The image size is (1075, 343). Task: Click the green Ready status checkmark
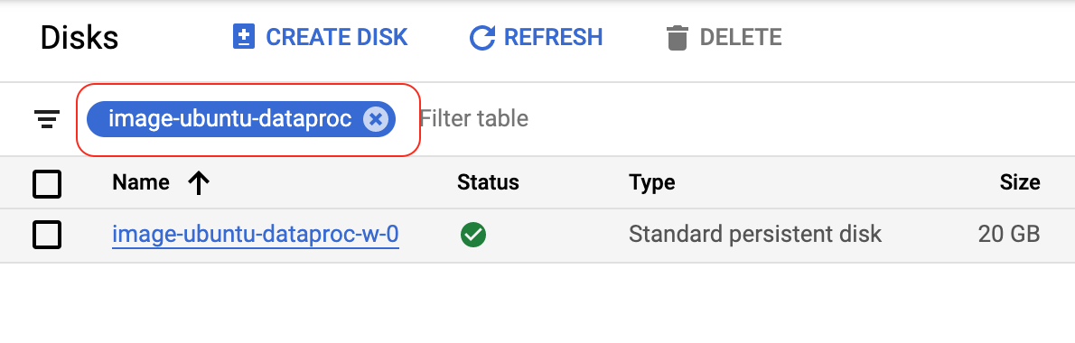(473, 236)
